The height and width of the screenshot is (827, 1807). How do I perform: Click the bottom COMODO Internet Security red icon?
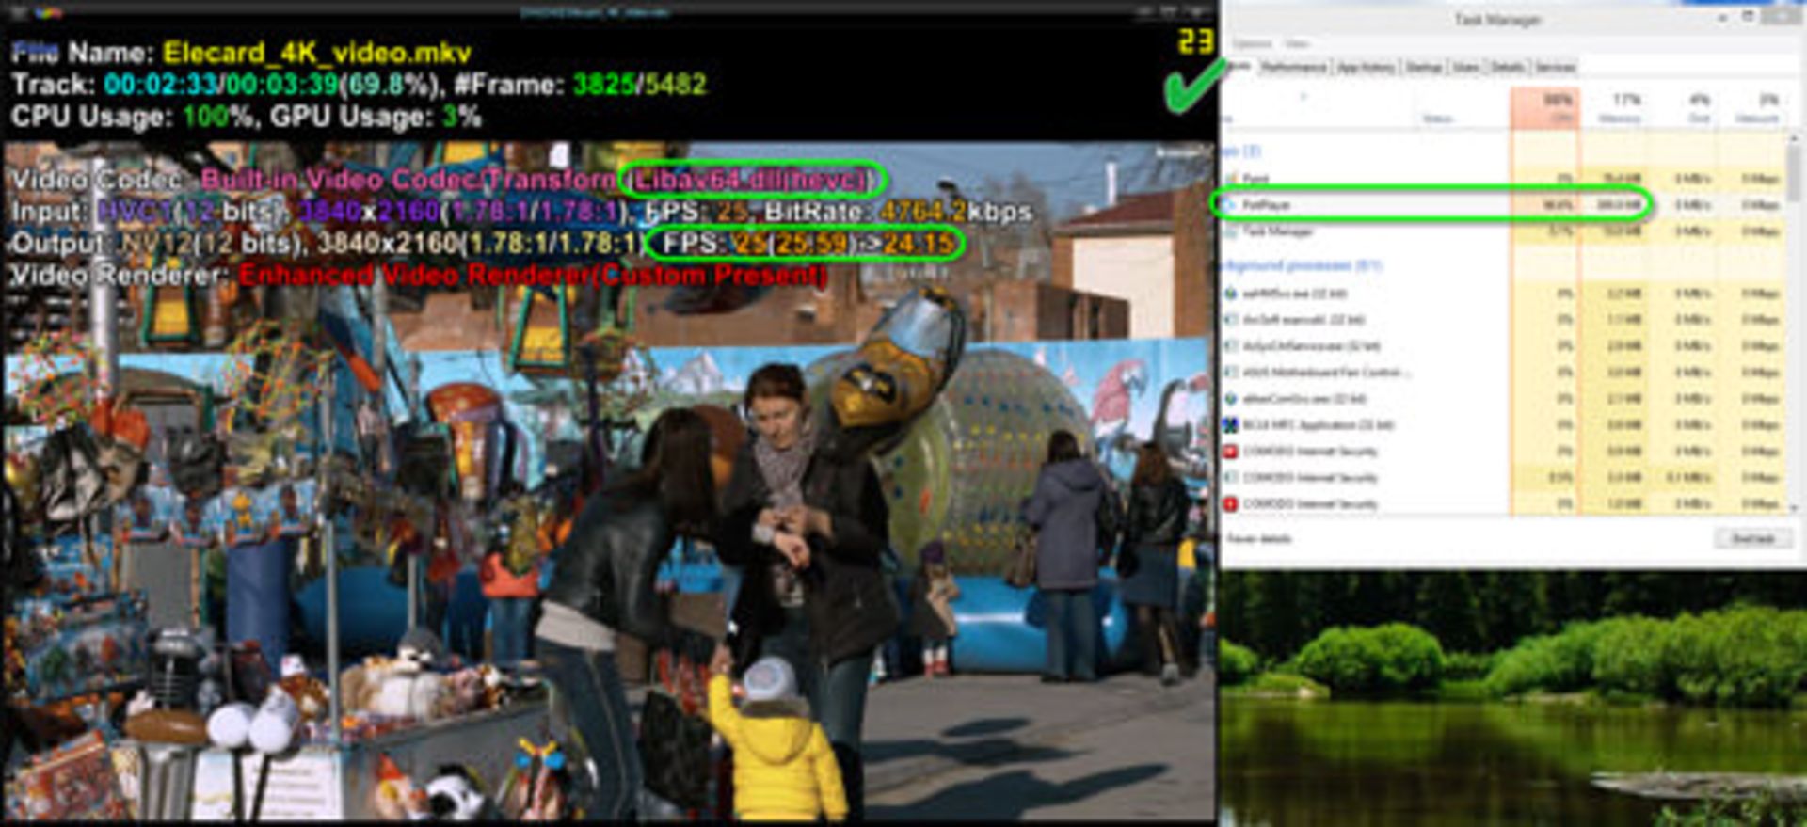click(1230, 504)
